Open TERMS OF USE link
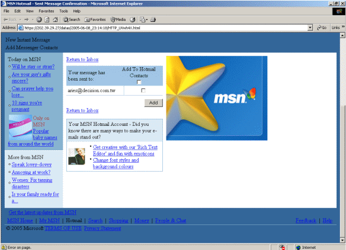Image resolution: width=346 pixels, height=250 pixels. (x=63, y=228)
